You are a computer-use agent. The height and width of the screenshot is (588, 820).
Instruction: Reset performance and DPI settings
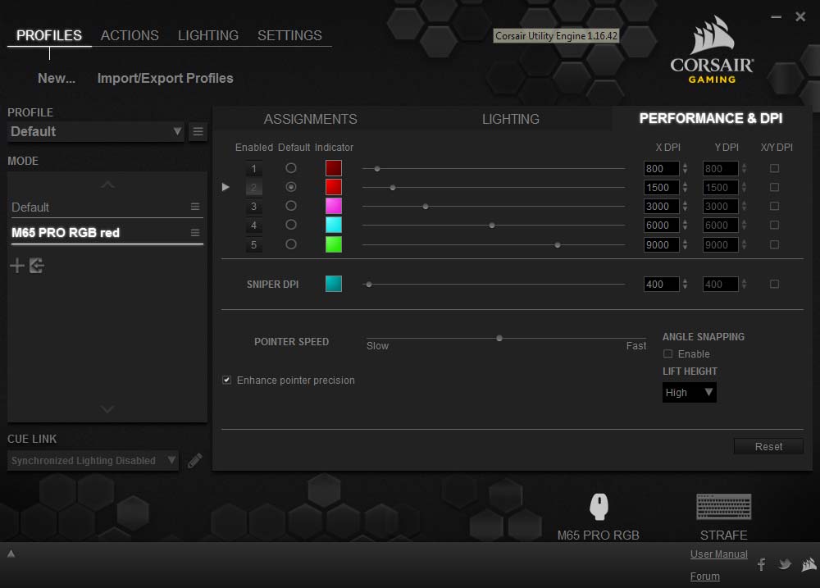coord(769,447)
